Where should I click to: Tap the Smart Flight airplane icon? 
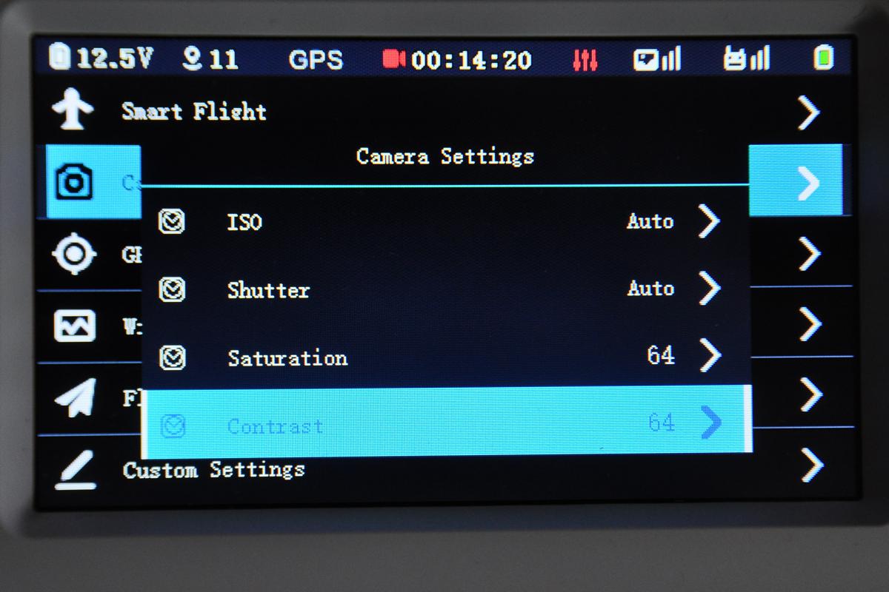coord(73,110)
